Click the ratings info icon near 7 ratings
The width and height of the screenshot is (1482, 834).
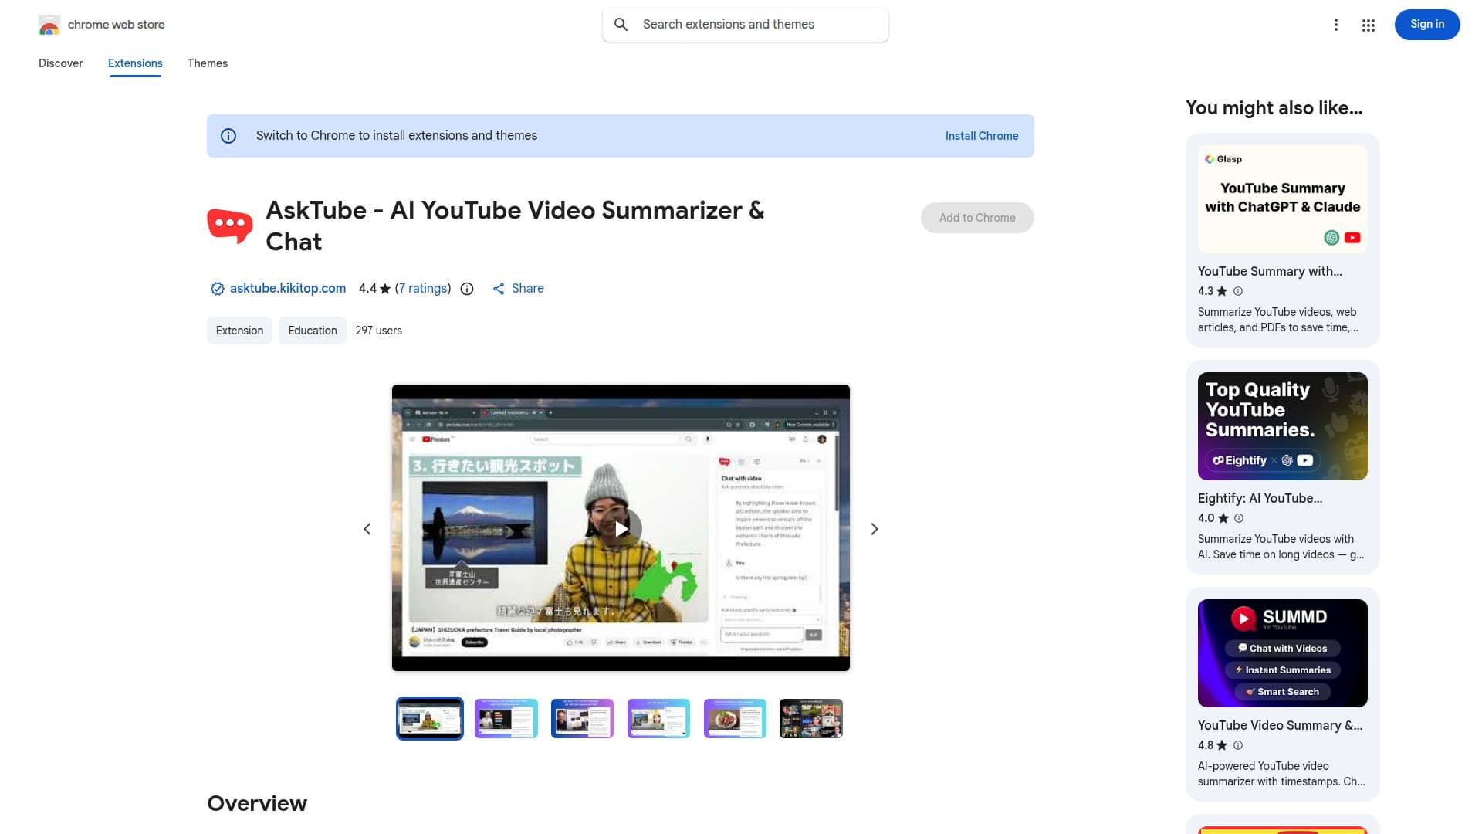pos(467,289)
